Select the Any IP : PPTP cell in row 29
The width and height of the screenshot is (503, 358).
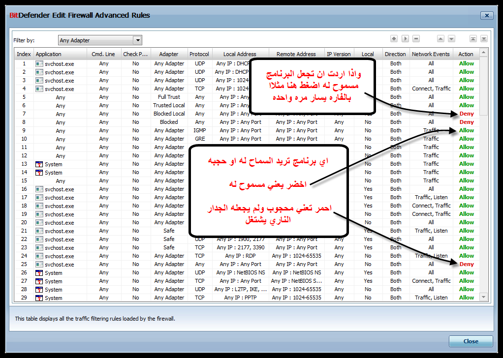click(x=241, y=298)
